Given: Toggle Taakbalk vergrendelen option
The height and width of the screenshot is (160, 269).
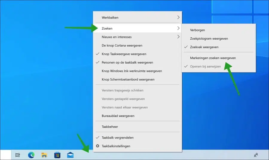Looking at the screenshot, I should [137, 138].
